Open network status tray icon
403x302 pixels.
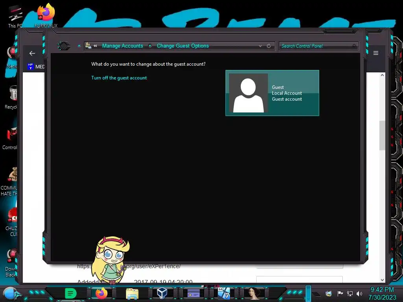coord(350,293)
